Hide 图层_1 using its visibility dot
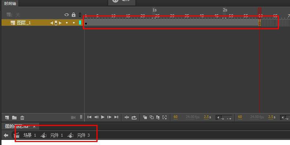 [67, 23]
